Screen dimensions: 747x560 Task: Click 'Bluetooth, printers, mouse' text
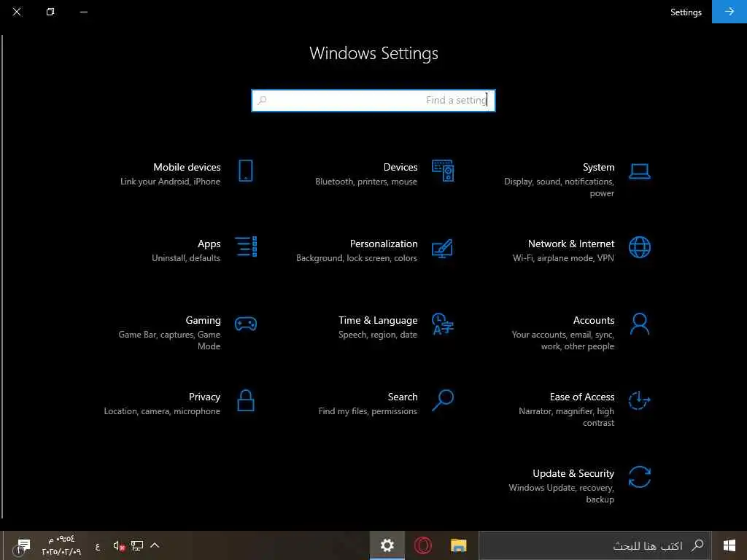[366, 182]
